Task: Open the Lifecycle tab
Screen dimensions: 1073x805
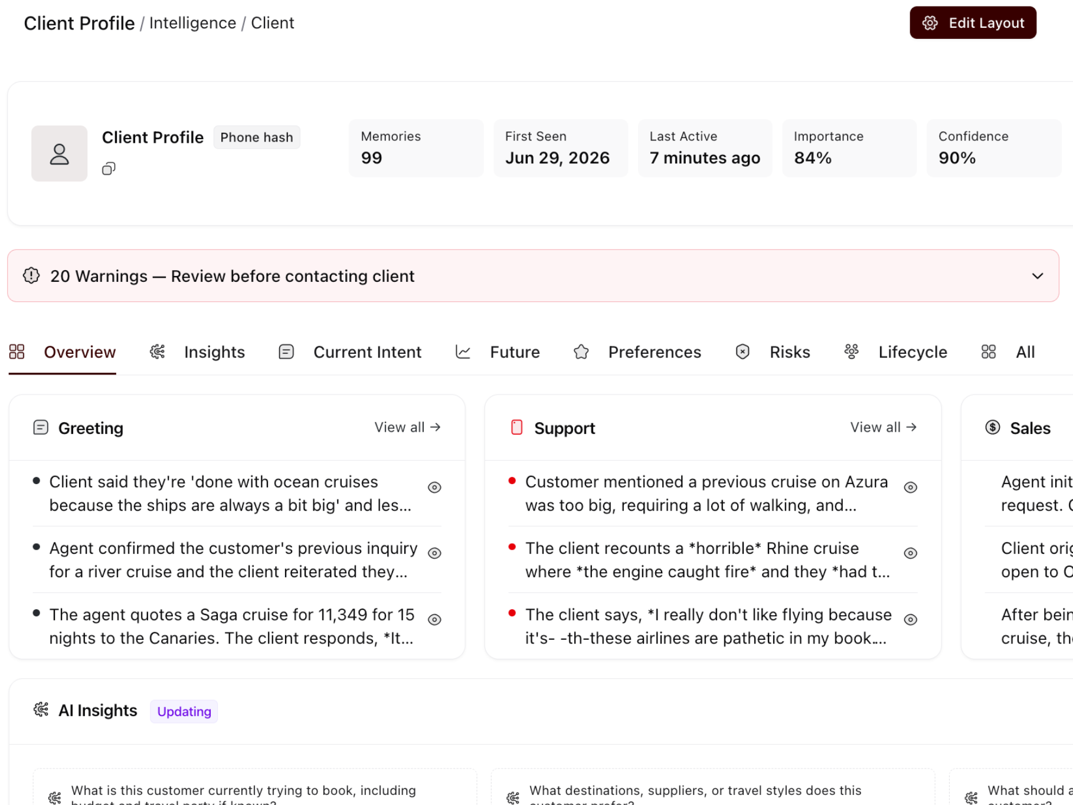Action: 895,352
